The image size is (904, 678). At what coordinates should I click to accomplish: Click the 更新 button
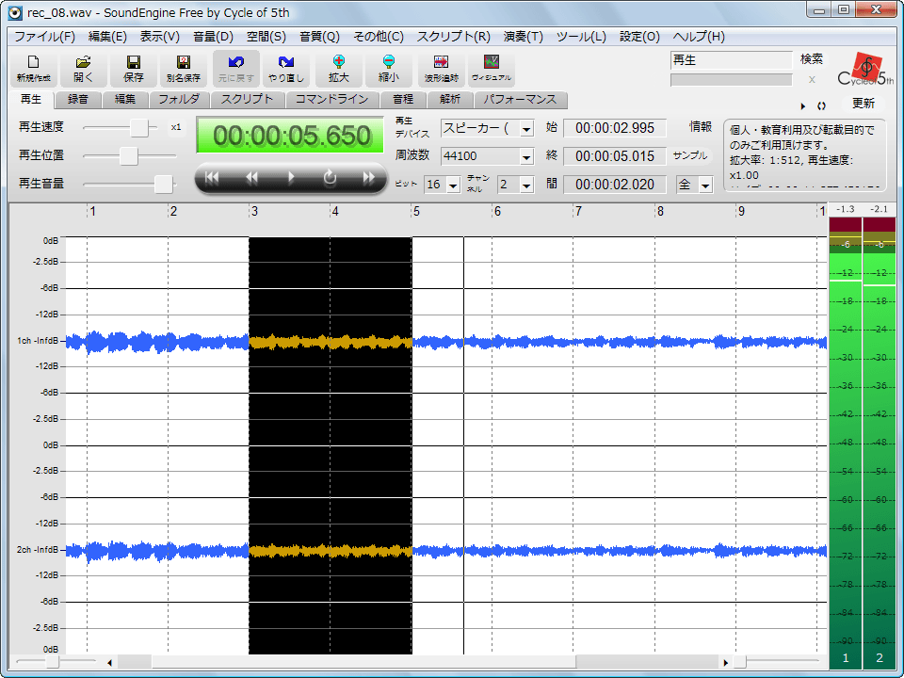[863, 104]
